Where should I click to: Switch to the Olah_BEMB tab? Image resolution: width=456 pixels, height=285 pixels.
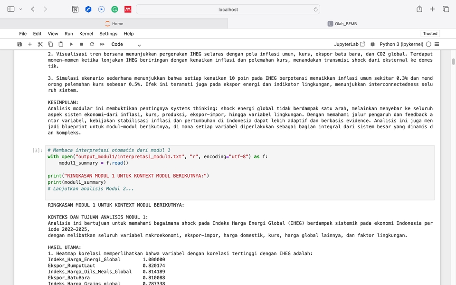tap(342, 24)
